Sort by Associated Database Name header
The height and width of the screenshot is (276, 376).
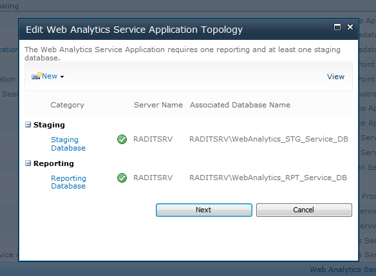240,105
